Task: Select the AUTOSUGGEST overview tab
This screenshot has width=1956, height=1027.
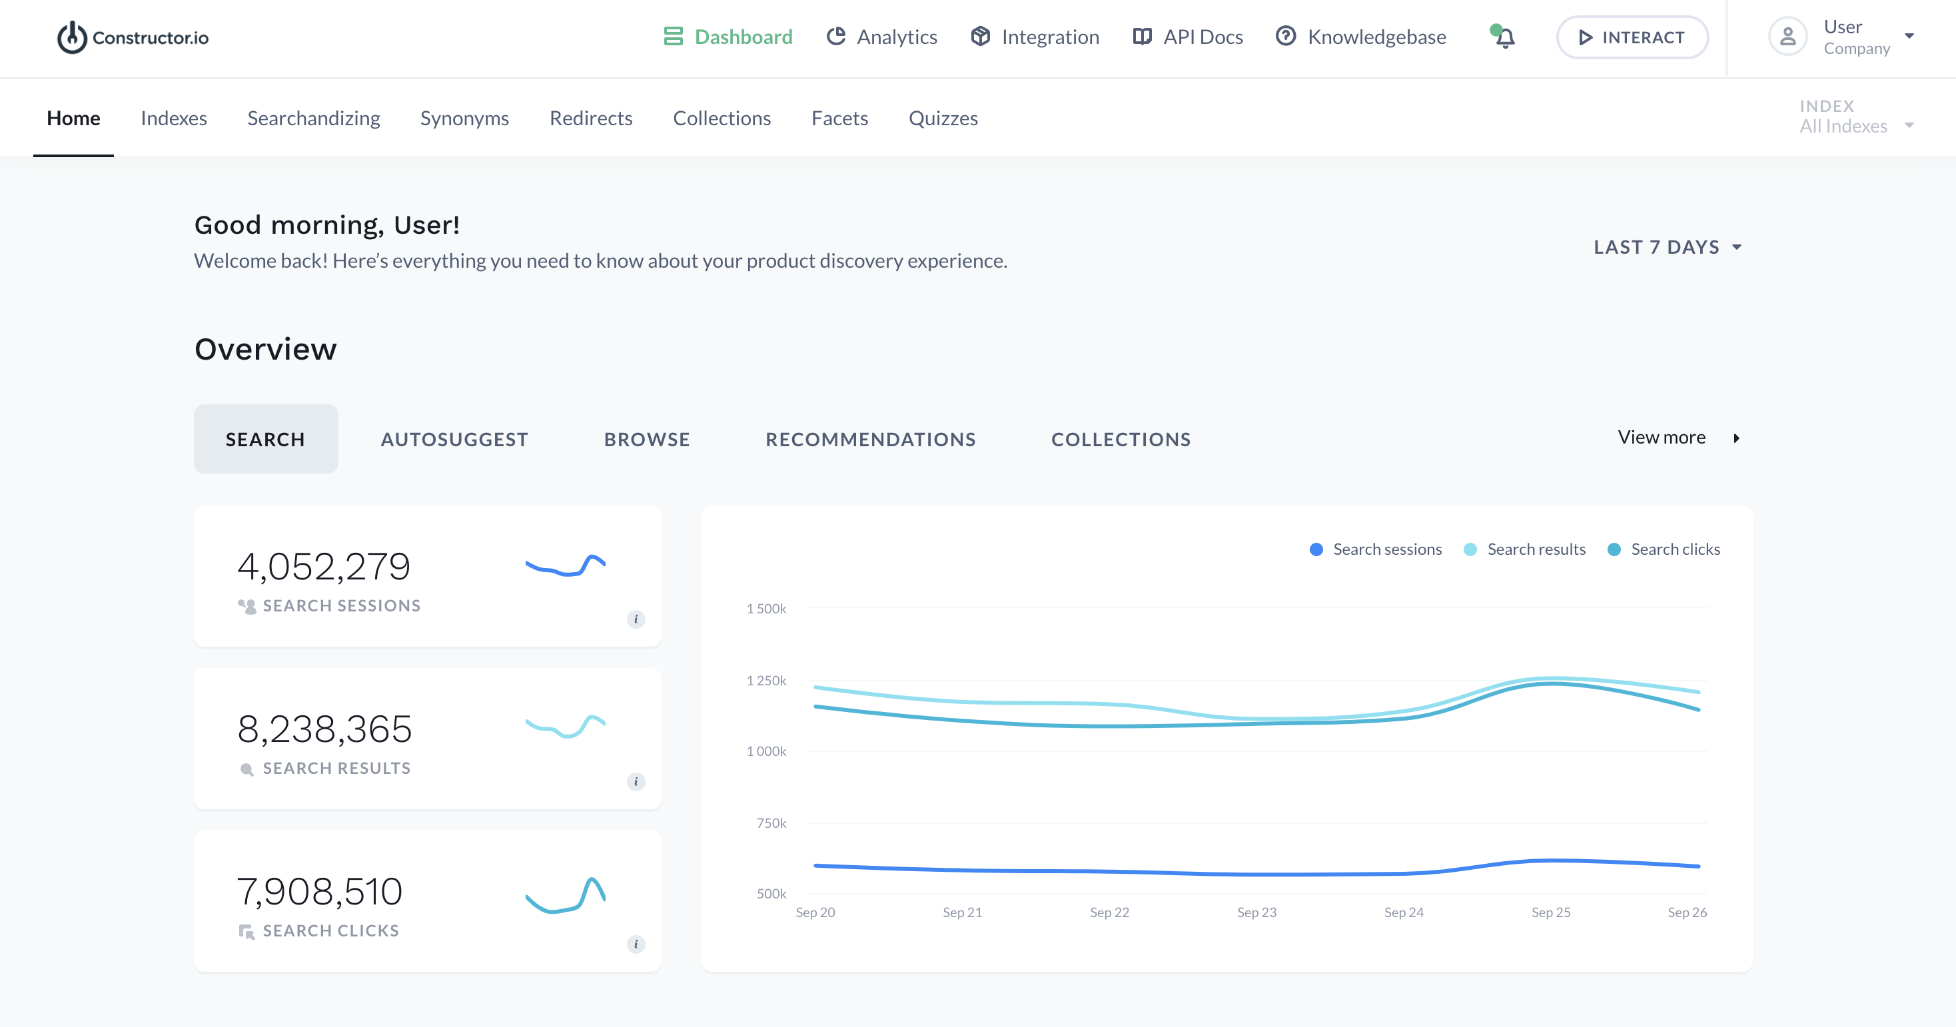Action: tap(454, 439)
